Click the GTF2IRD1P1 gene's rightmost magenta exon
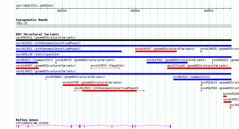The width and height of the screenshot is (239, 129). [171, 126]
